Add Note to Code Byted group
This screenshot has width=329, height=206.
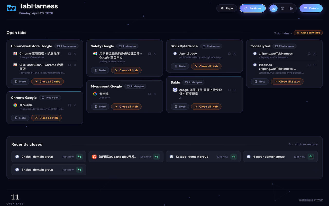point(260,82)
